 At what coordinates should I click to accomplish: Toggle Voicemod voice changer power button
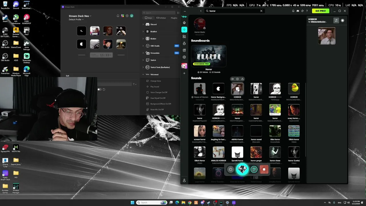pyautogui.click(x=230, y=169)
